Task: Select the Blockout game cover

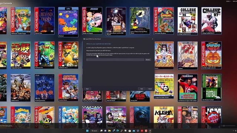Action: (68, 22)
